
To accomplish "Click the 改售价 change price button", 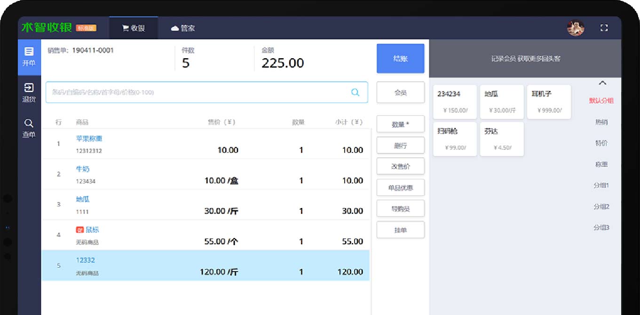I will (400, 166).
